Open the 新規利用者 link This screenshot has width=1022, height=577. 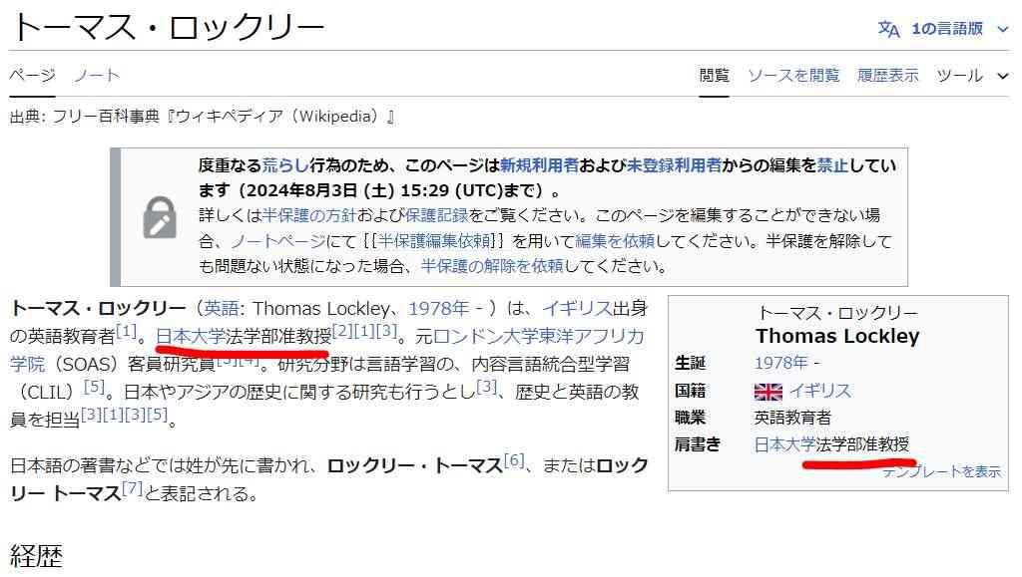click(x=539, y=165)
